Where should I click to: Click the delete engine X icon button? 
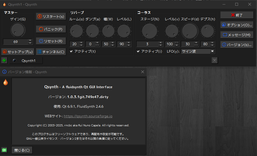click(x=215, y=60)
